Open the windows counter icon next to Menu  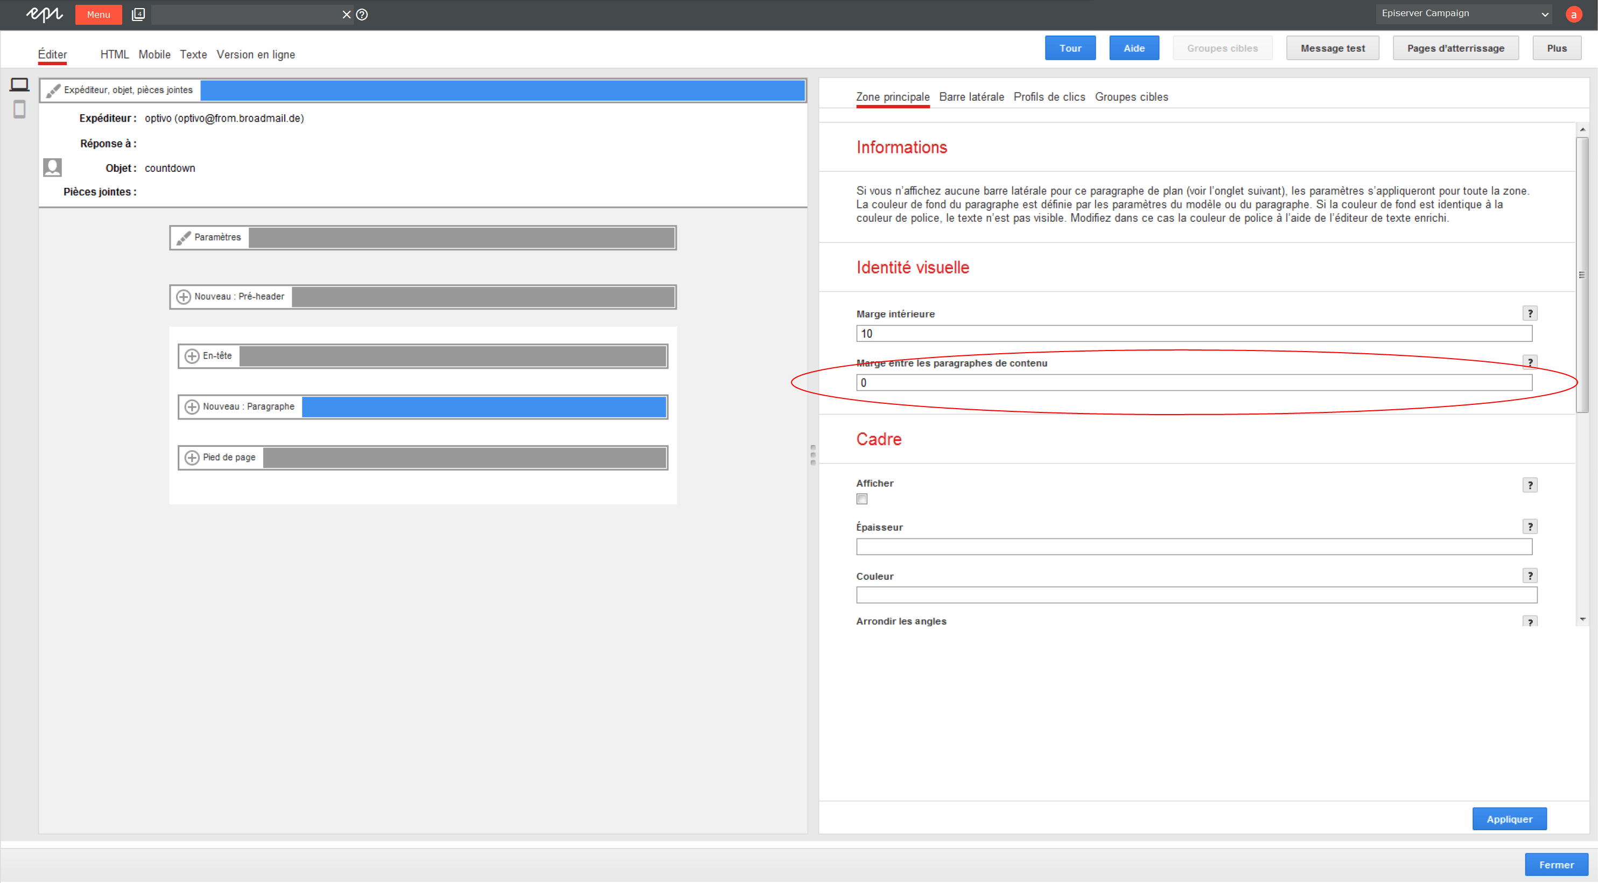(x=138, y=15)
